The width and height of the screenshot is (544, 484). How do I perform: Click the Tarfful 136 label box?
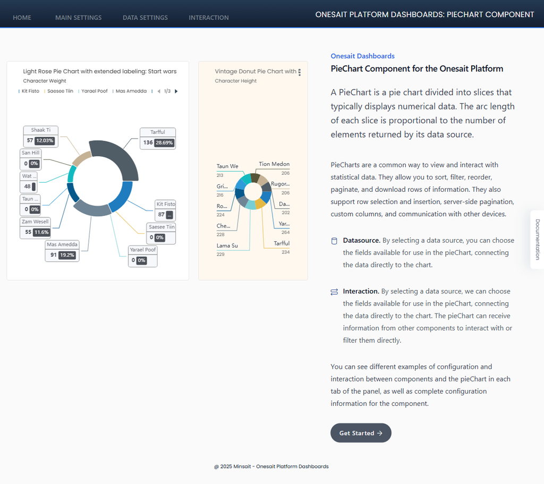[x=158, y=138]
